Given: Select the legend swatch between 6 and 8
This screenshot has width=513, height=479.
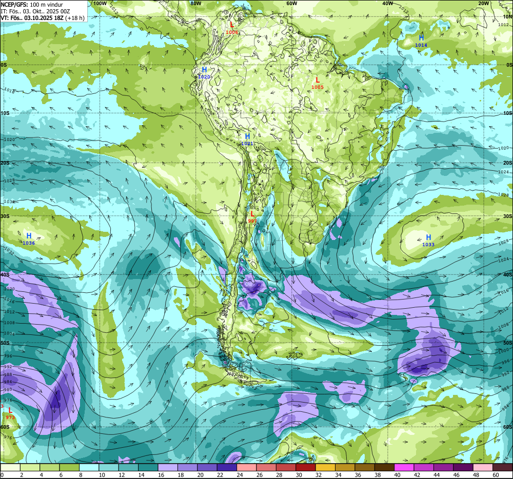Looking at the screenshot, I should tap(69, 467).
